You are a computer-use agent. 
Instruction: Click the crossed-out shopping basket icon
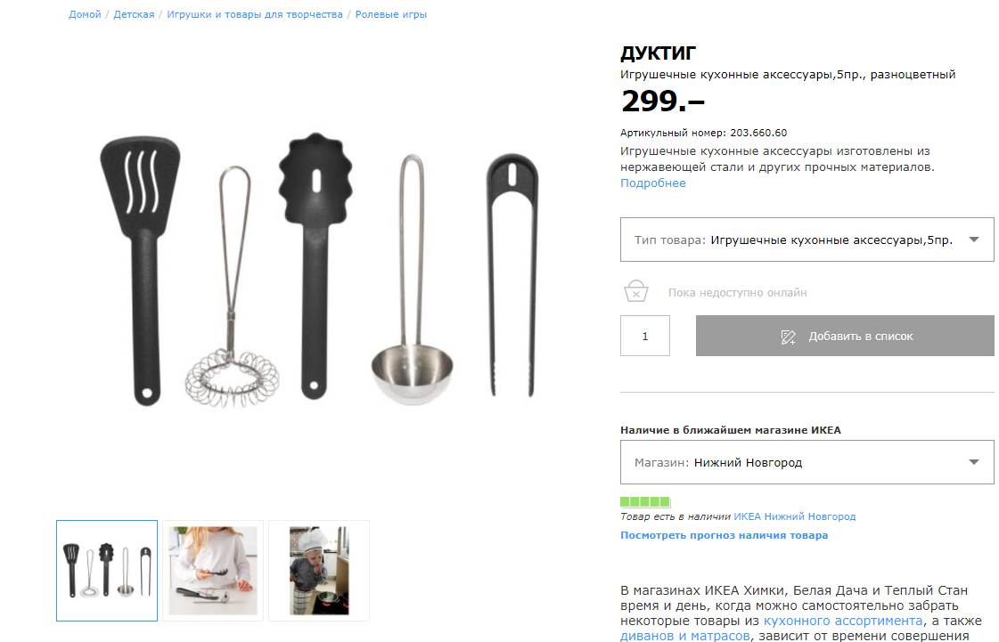tap(635, 292)
